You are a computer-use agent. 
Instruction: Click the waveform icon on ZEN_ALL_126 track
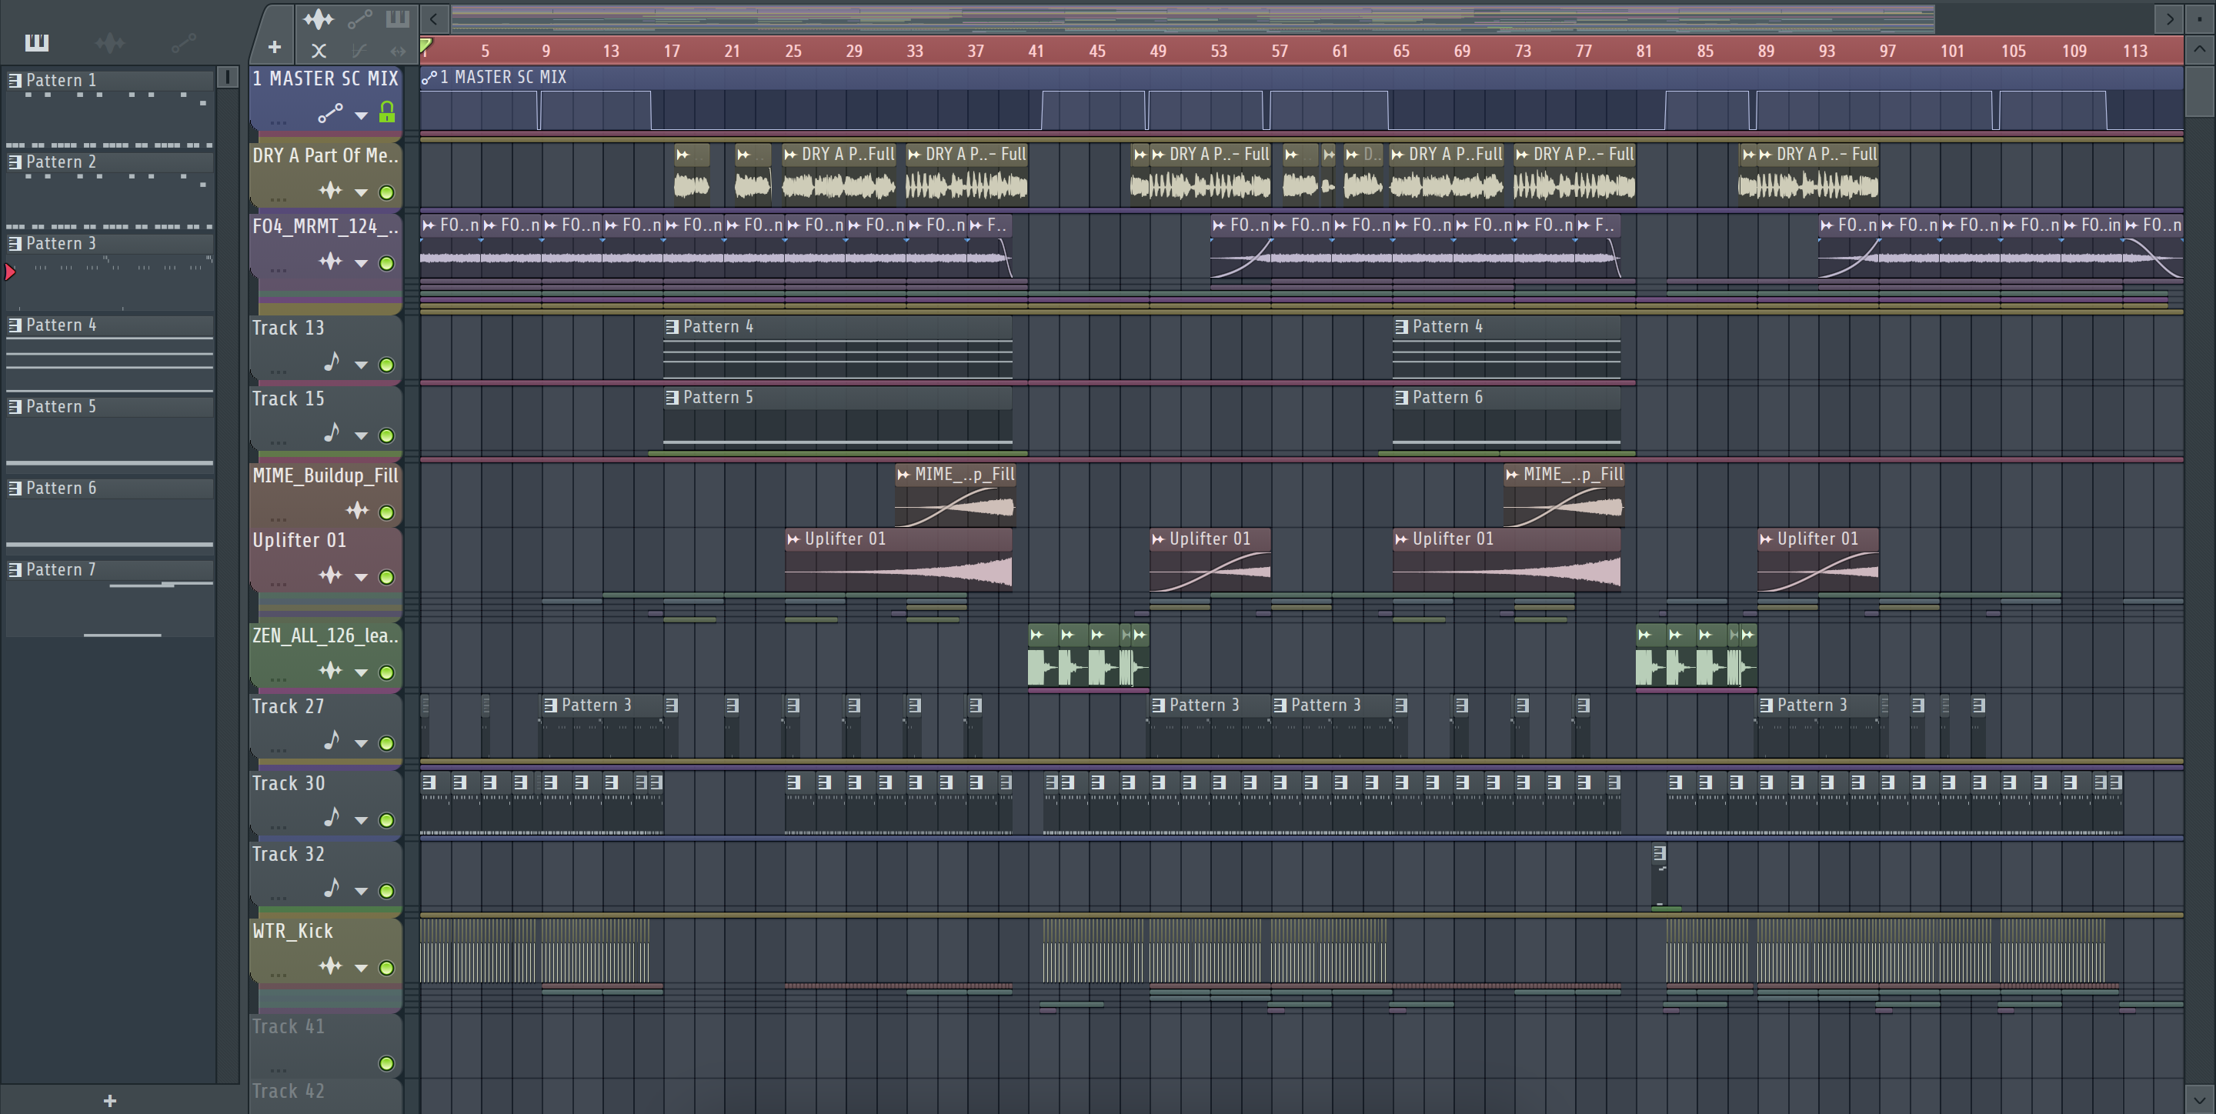click(330, 670)
